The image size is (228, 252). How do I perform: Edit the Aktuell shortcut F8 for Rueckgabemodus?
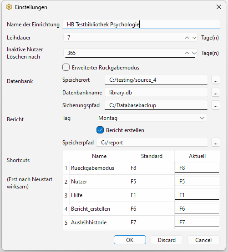[197, 168]
